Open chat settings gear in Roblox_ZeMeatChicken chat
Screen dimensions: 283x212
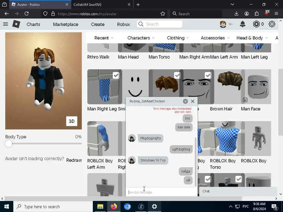pos(185,101)
